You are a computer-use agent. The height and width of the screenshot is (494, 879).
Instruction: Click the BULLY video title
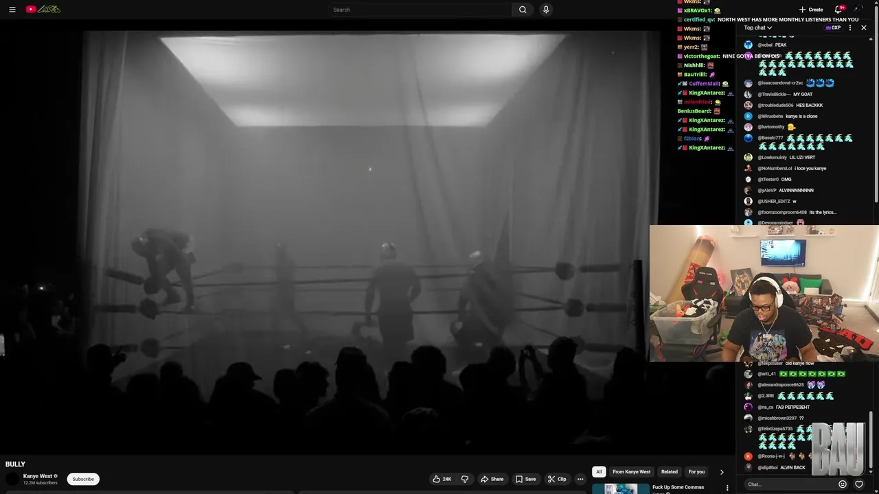[15, 464]
